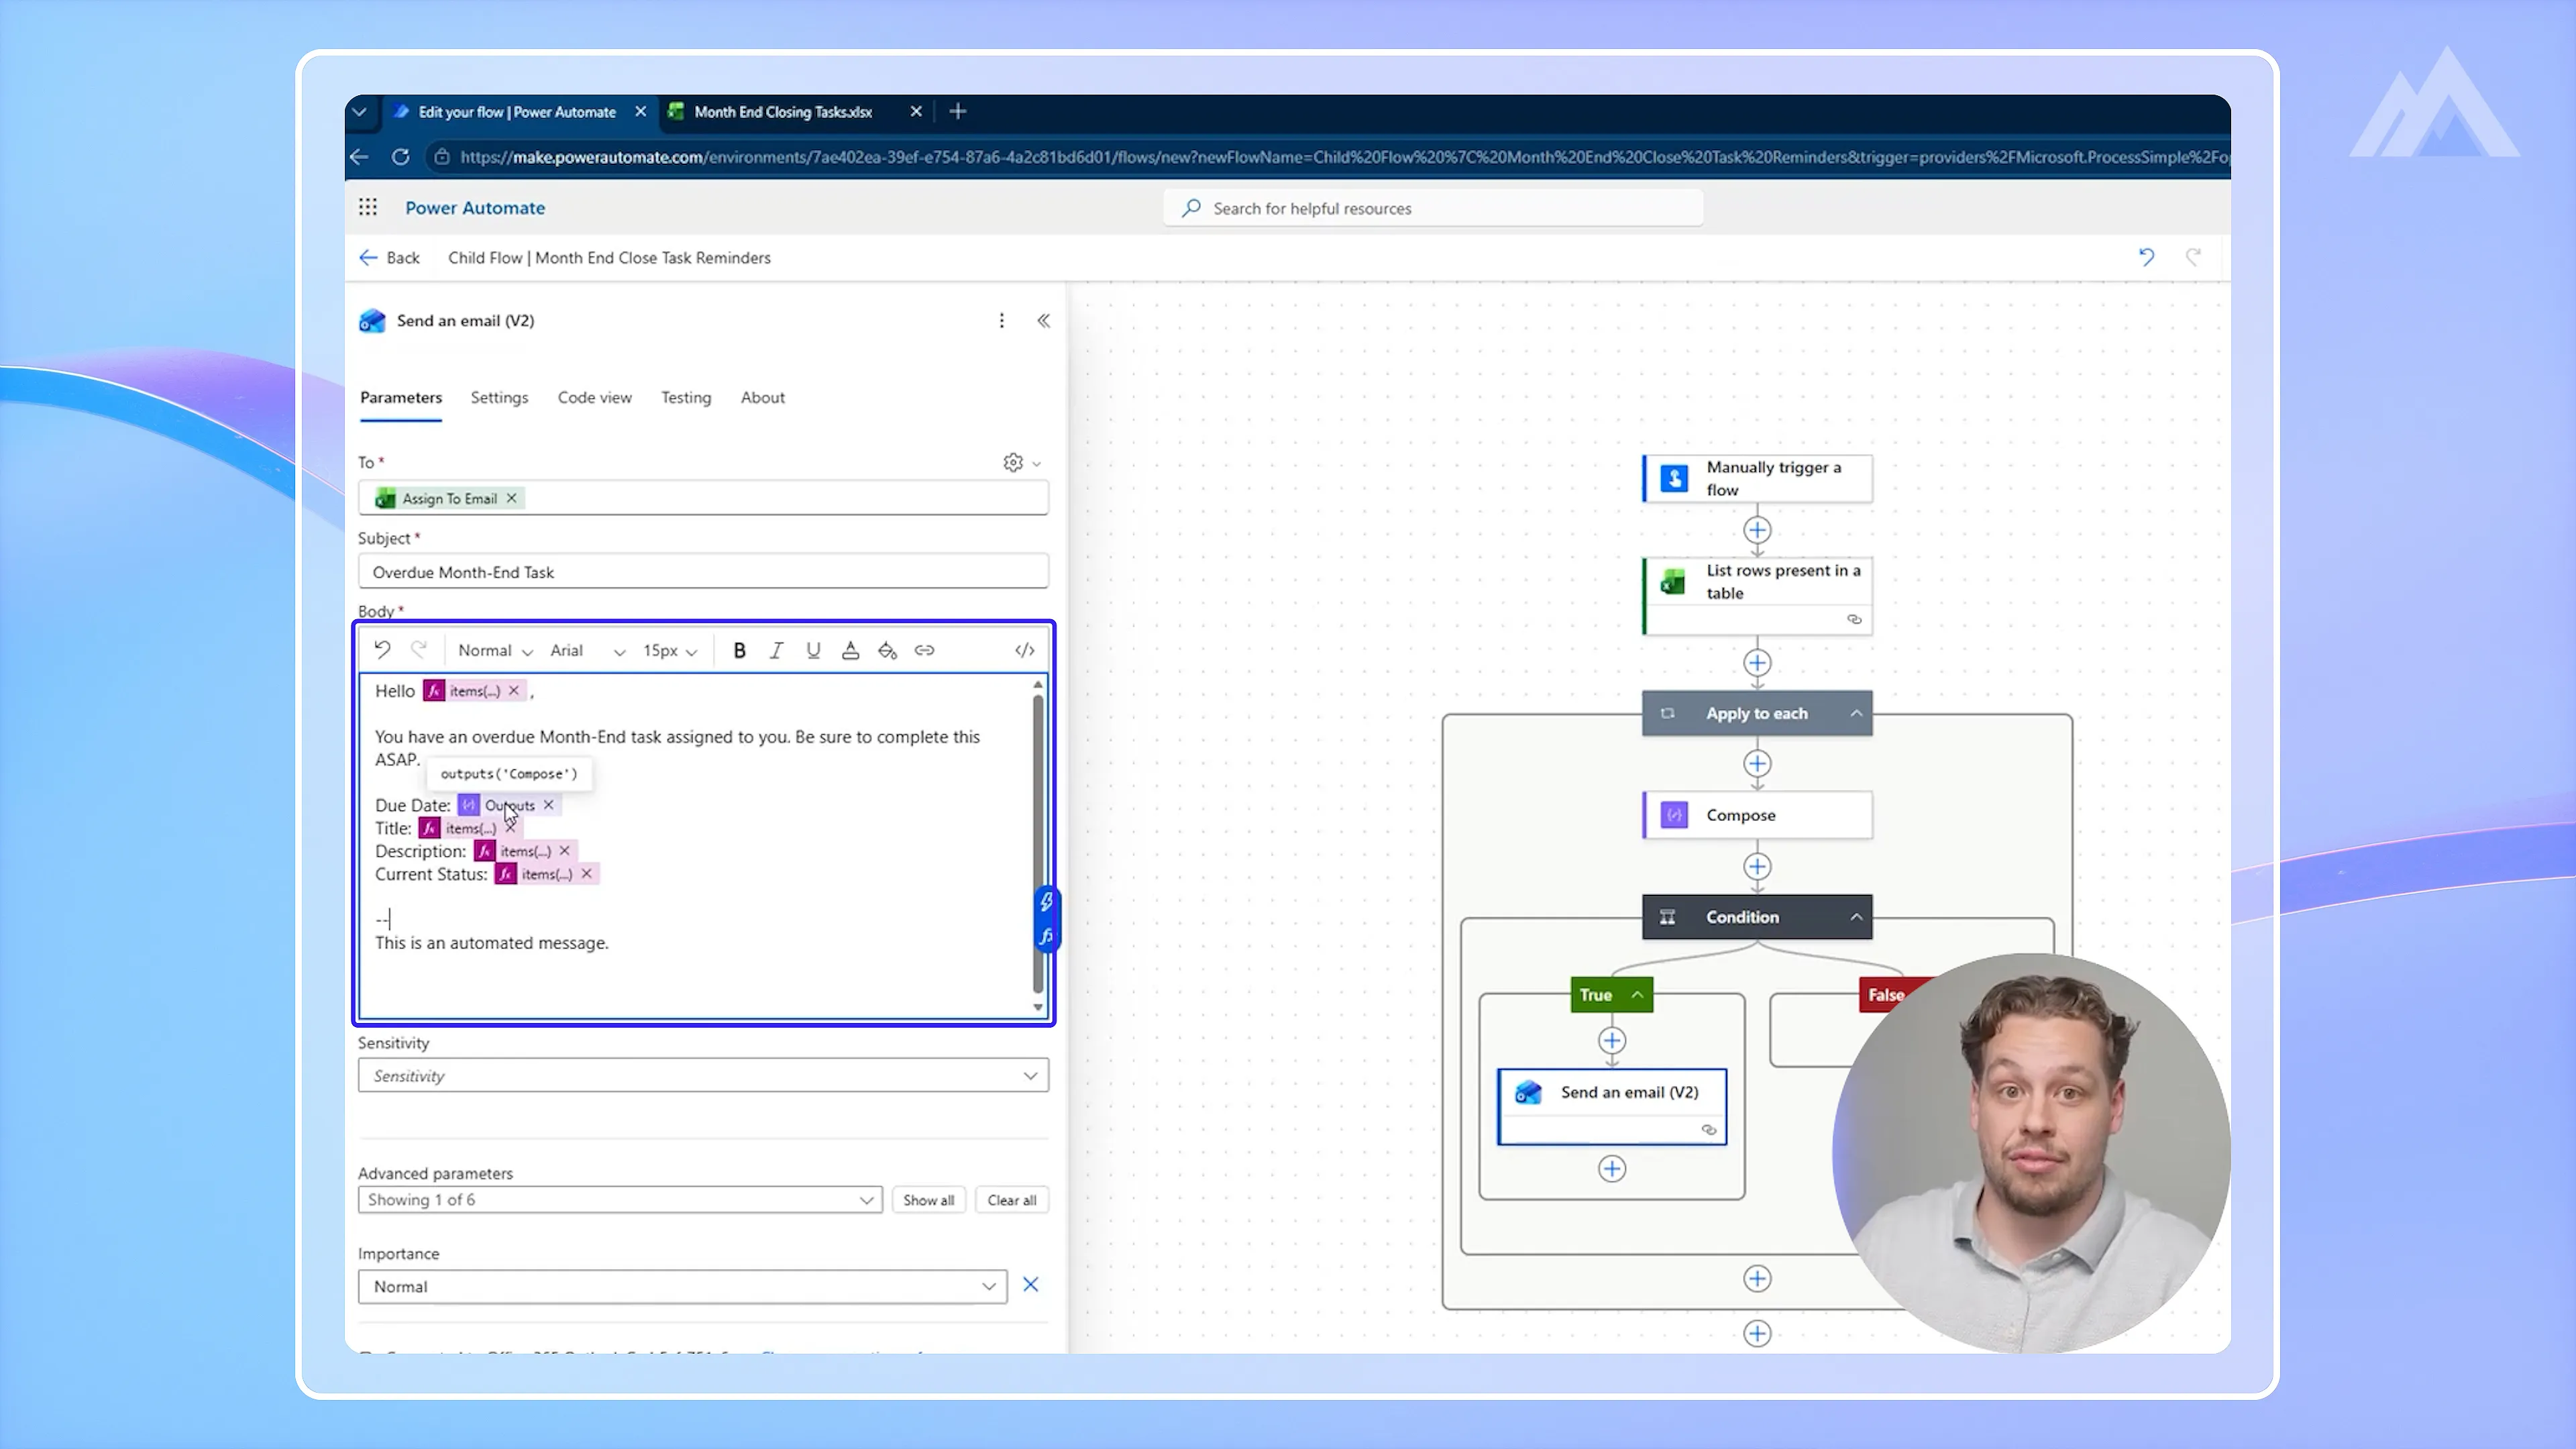Screen dimensions: 2576x1449
Task: Remove the Current Status items token
Action: [x=586, y=874]
